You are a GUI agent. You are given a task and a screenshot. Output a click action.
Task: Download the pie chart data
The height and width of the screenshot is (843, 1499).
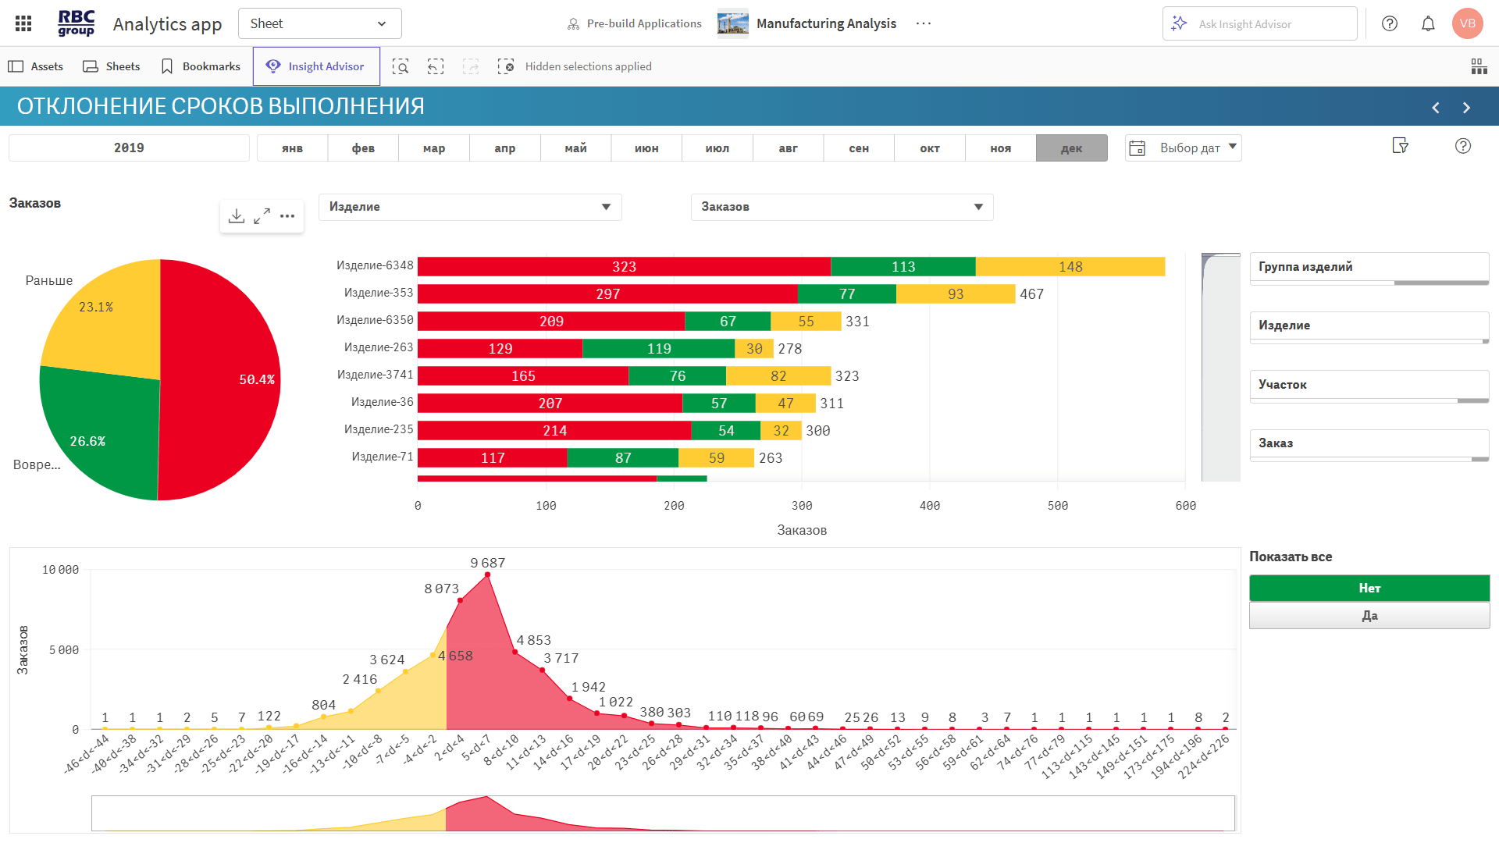(237, 216)
